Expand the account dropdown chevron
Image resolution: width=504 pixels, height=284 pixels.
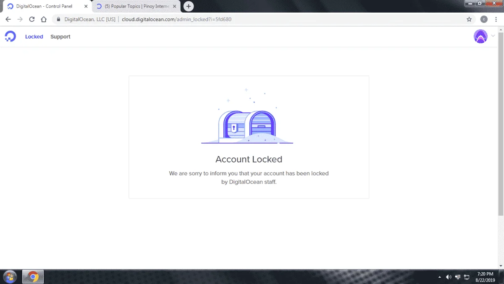tap(493, 36)
